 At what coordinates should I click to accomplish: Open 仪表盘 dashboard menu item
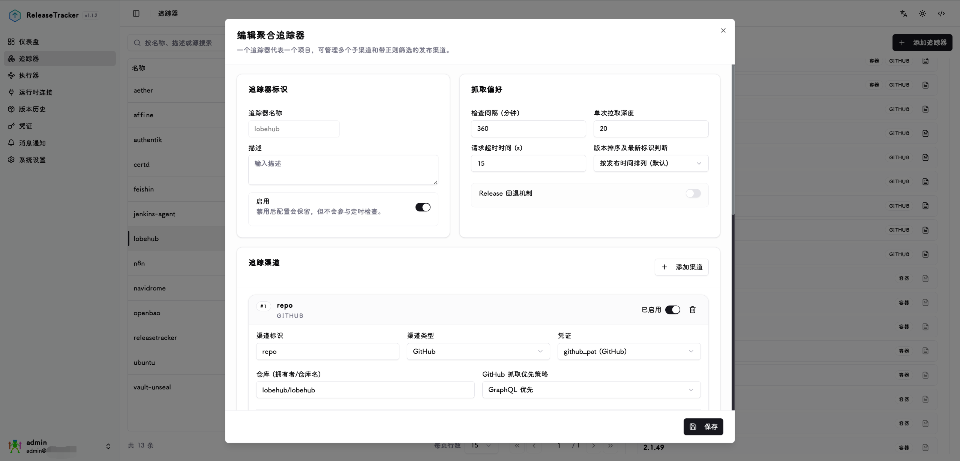(x=60, y=42)
